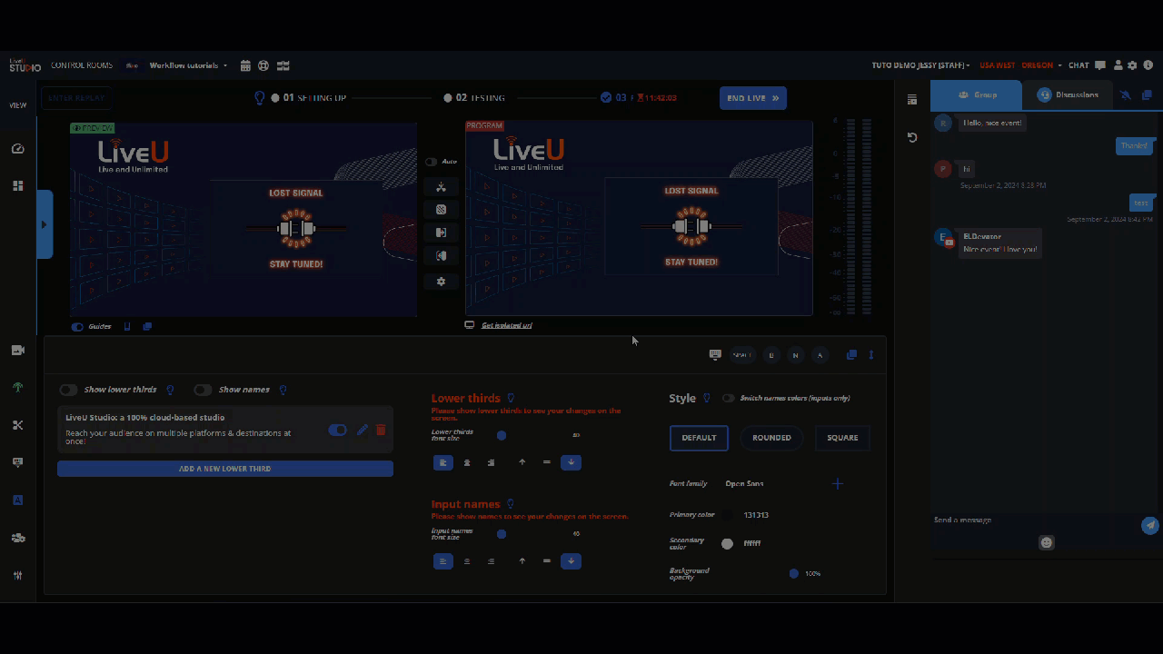The width and height of the screenshot is (1163, 654).
Task: Send the chat message arrow button
Action: click(x=1150, y=525)
